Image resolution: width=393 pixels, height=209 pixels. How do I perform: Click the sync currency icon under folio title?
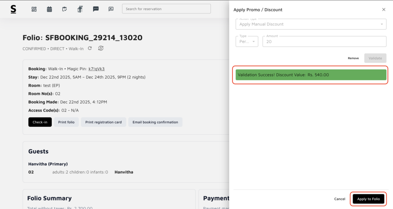click(x=101, y=48)
